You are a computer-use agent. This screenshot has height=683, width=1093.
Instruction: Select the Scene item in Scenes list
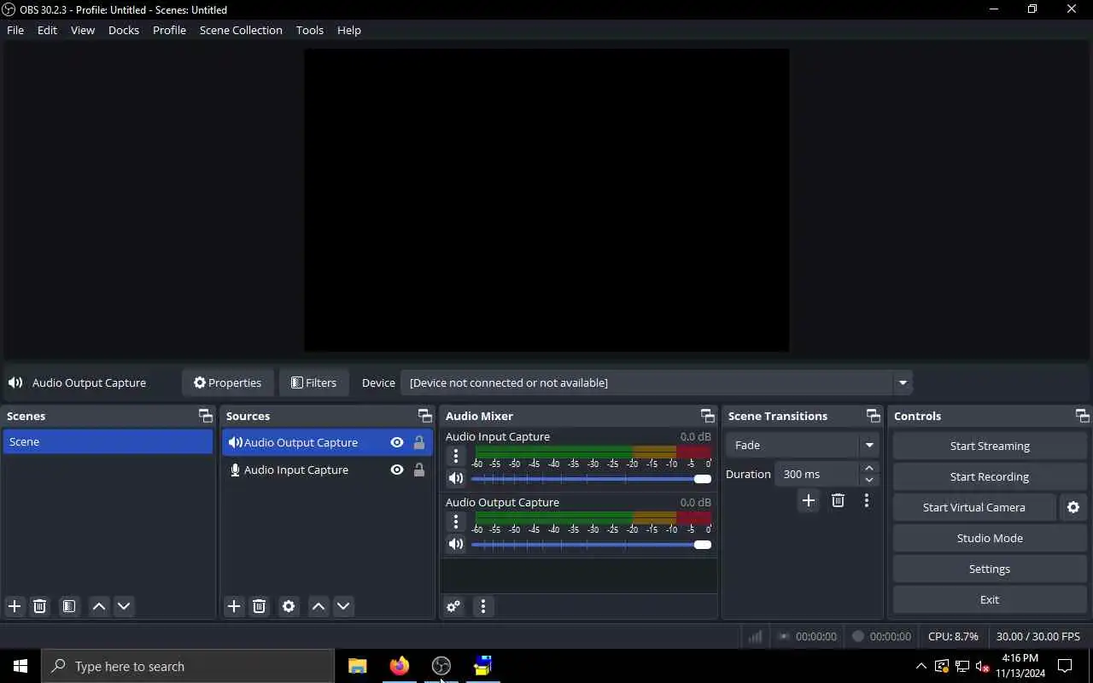(108, 441)
